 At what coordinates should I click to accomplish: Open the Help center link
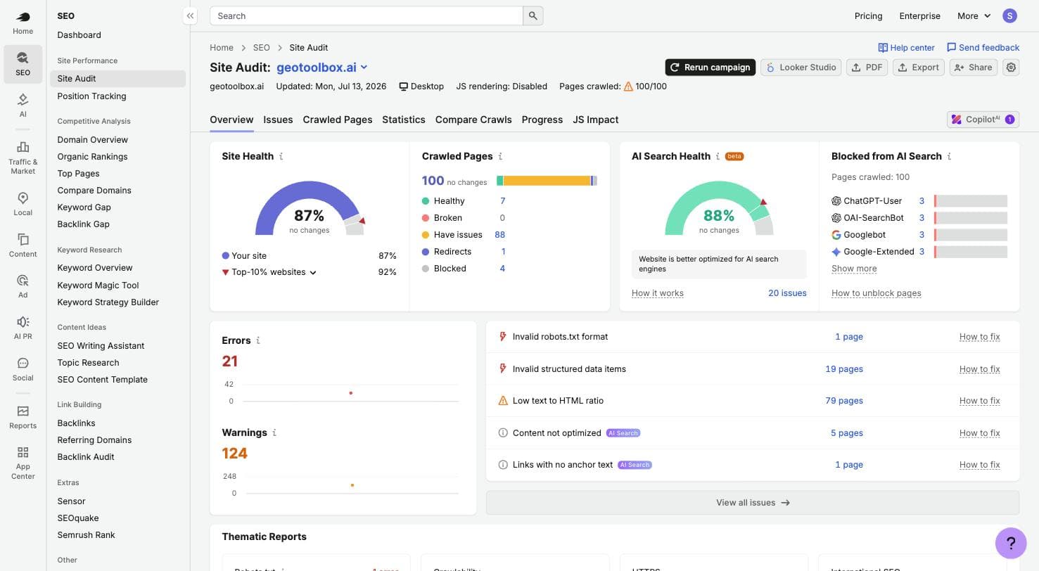pos(906,48)
